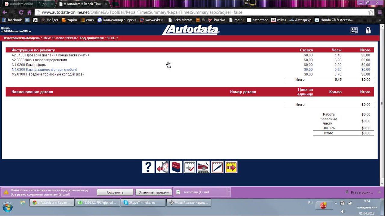
Task: Open the red car service mileage icon
Action: pos(204,167)
